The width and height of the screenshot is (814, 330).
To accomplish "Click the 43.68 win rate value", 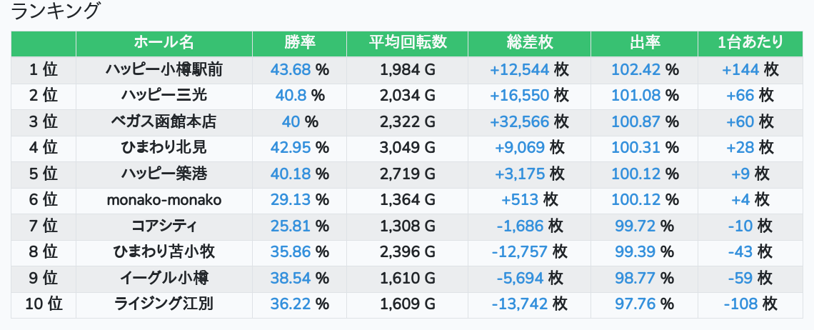I will point(291,69).
